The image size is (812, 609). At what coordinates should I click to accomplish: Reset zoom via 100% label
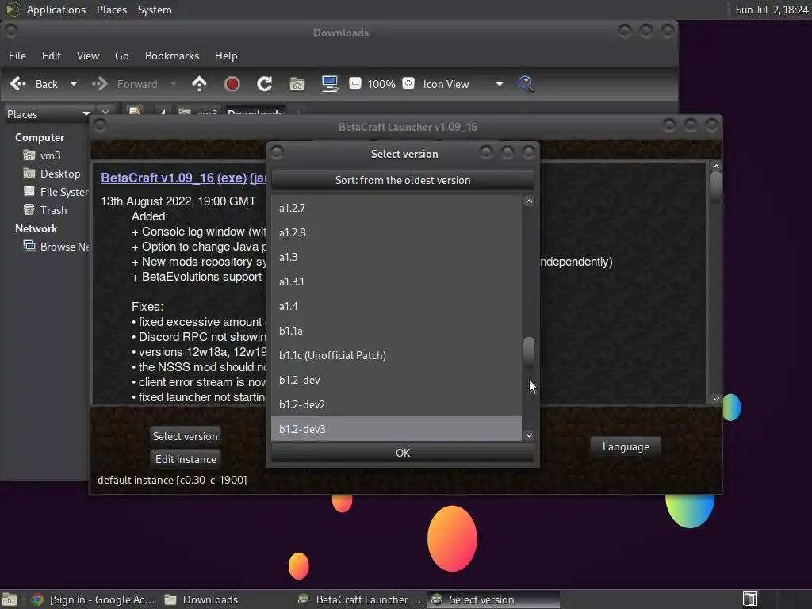pyautogui.click(x=381, y=84)
